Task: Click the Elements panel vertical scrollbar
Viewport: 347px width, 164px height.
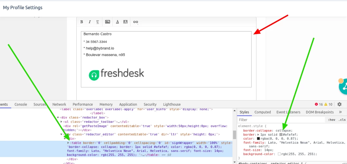Action: point(234,135)
